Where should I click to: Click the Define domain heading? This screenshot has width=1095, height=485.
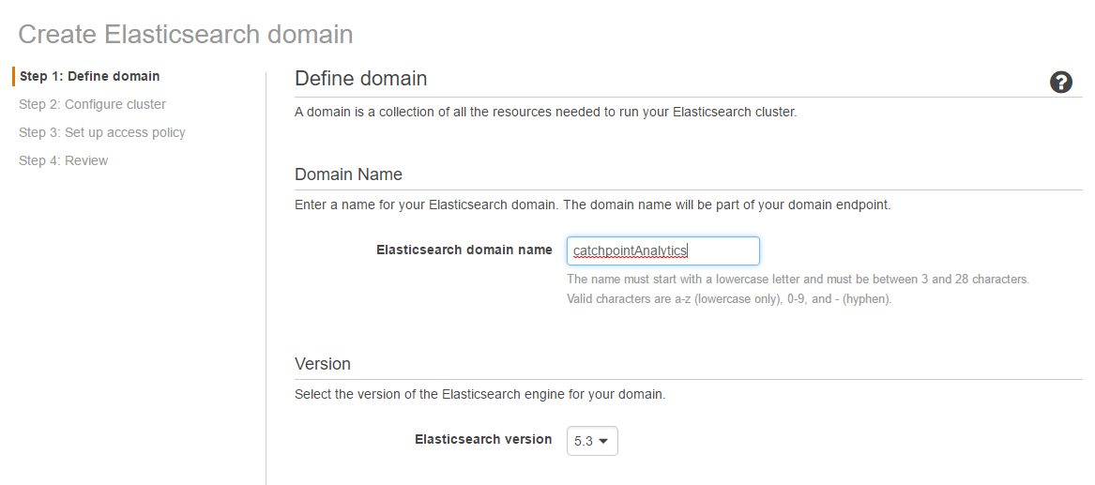click(361, 79)
